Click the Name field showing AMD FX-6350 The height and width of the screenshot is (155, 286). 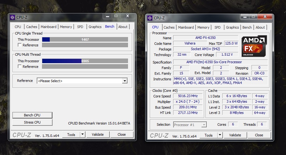(205, 38)
